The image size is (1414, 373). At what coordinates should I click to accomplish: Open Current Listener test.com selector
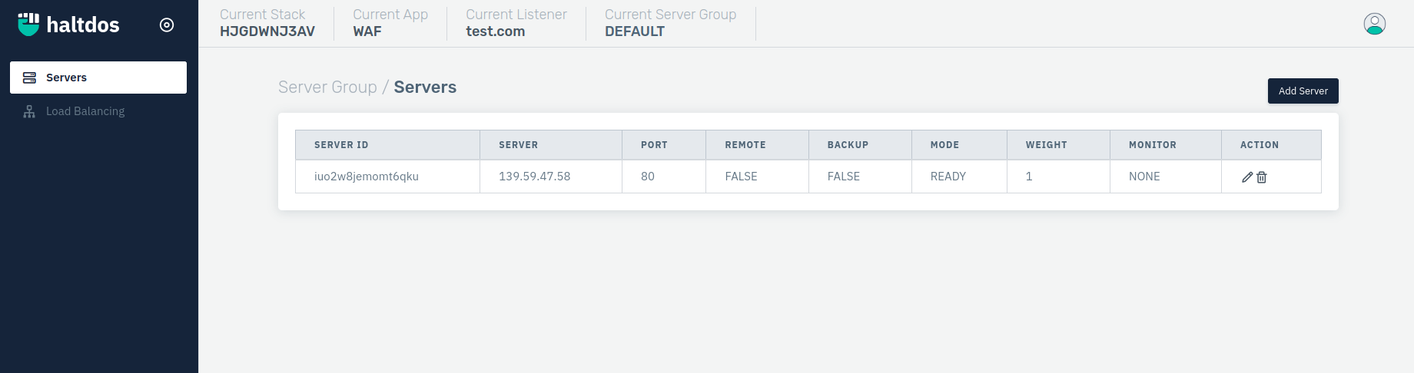tap(516, 23)
